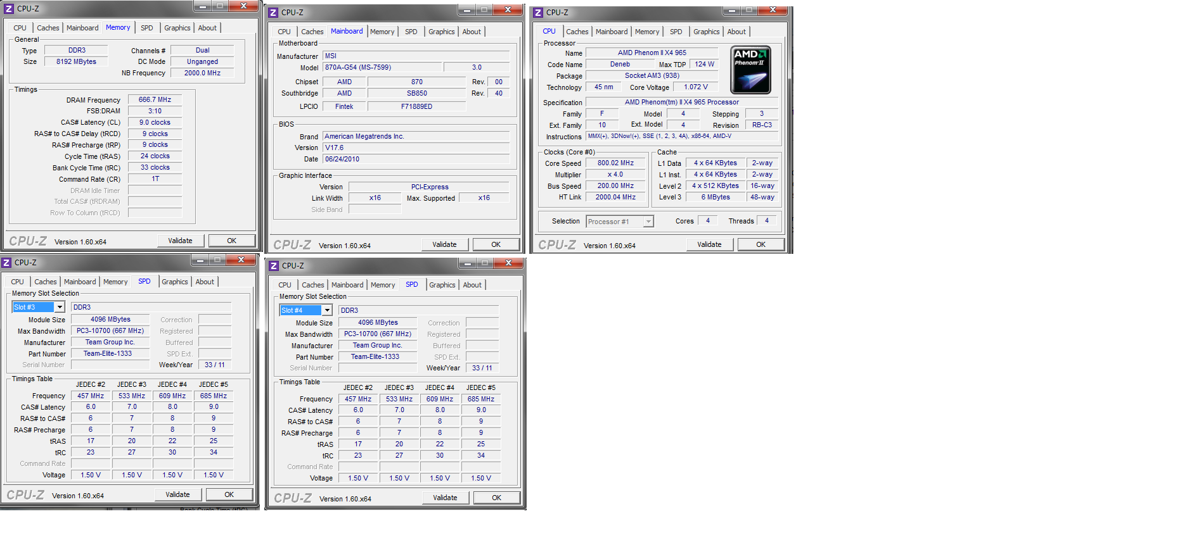
Task: Open the SPD tab in the Memory window
Action: tap(147, 28)
